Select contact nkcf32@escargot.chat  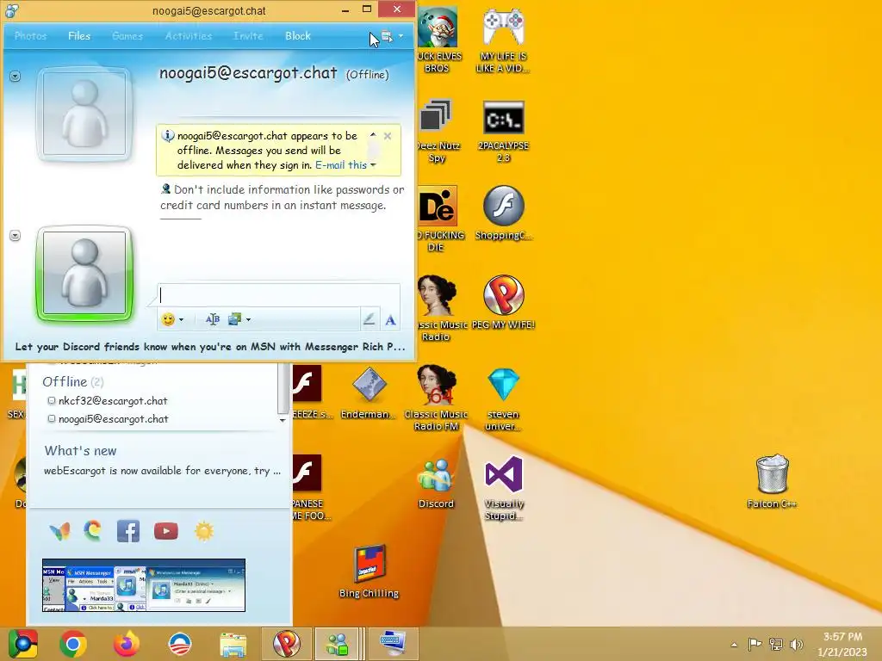click(x=113, y=401)
